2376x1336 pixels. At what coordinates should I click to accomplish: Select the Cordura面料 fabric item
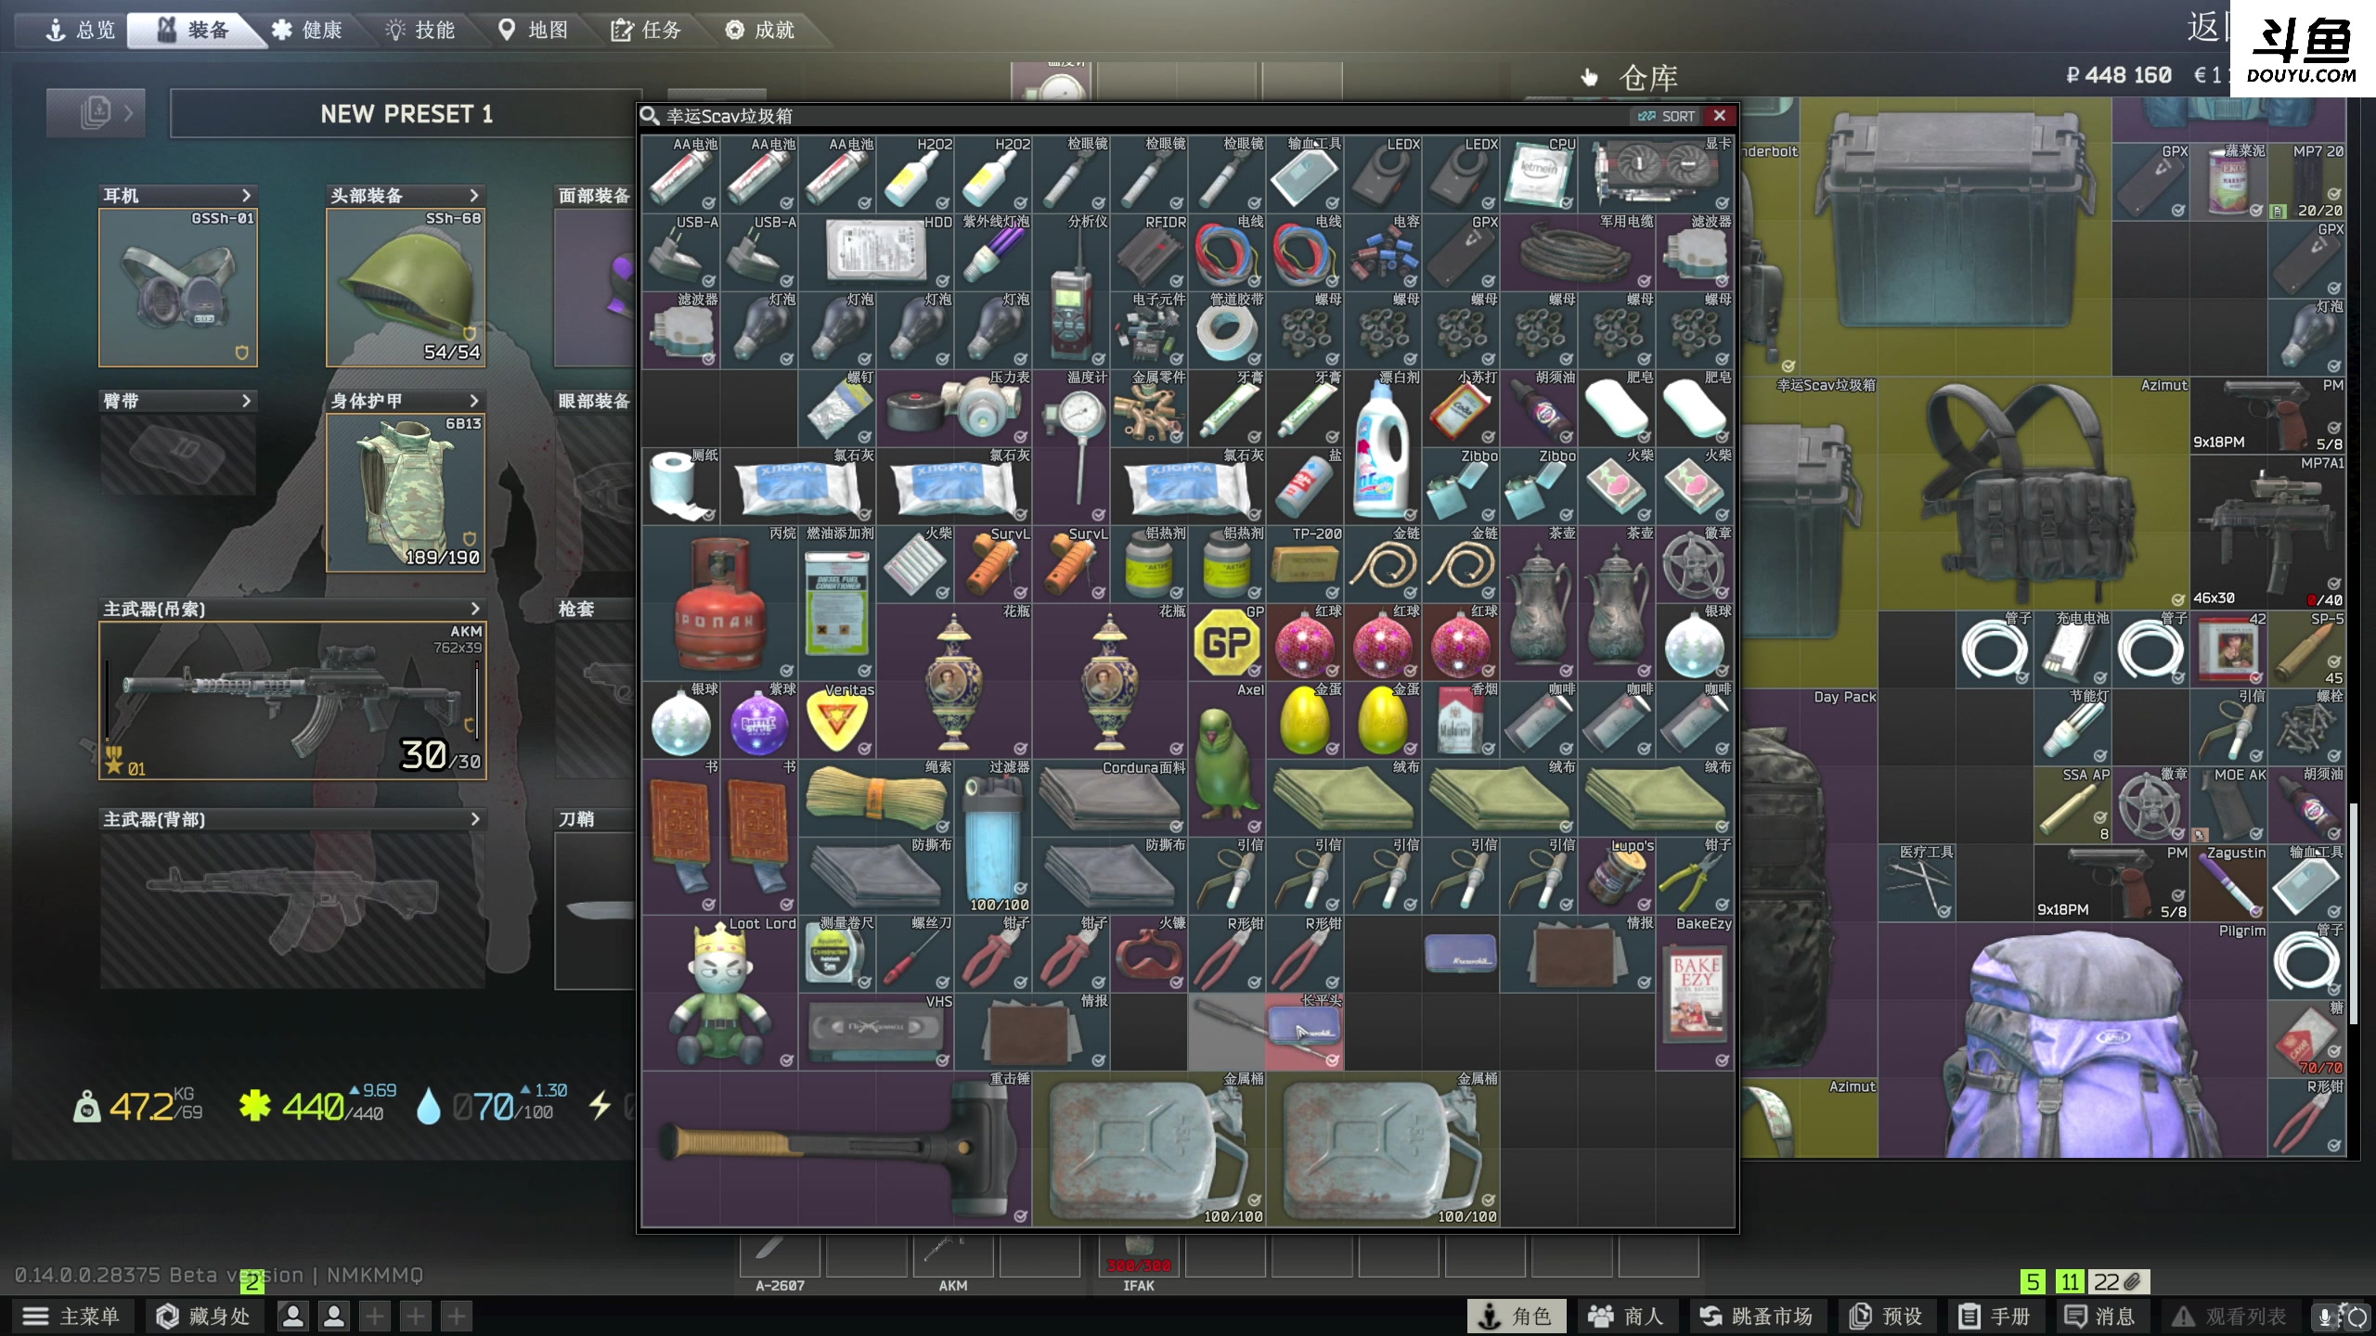click(1110, 798)
